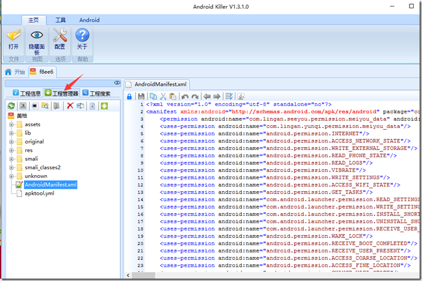The height and width of the screenshot is (281, 422).
Task: Click the rename icon in project toolbar
Action: coord(80,106)
